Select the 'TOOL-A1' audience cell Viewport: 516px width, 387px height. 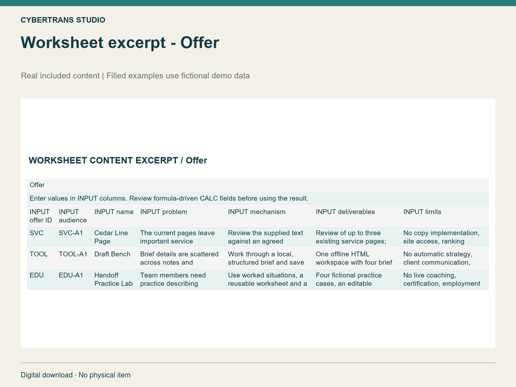(74, 258)
